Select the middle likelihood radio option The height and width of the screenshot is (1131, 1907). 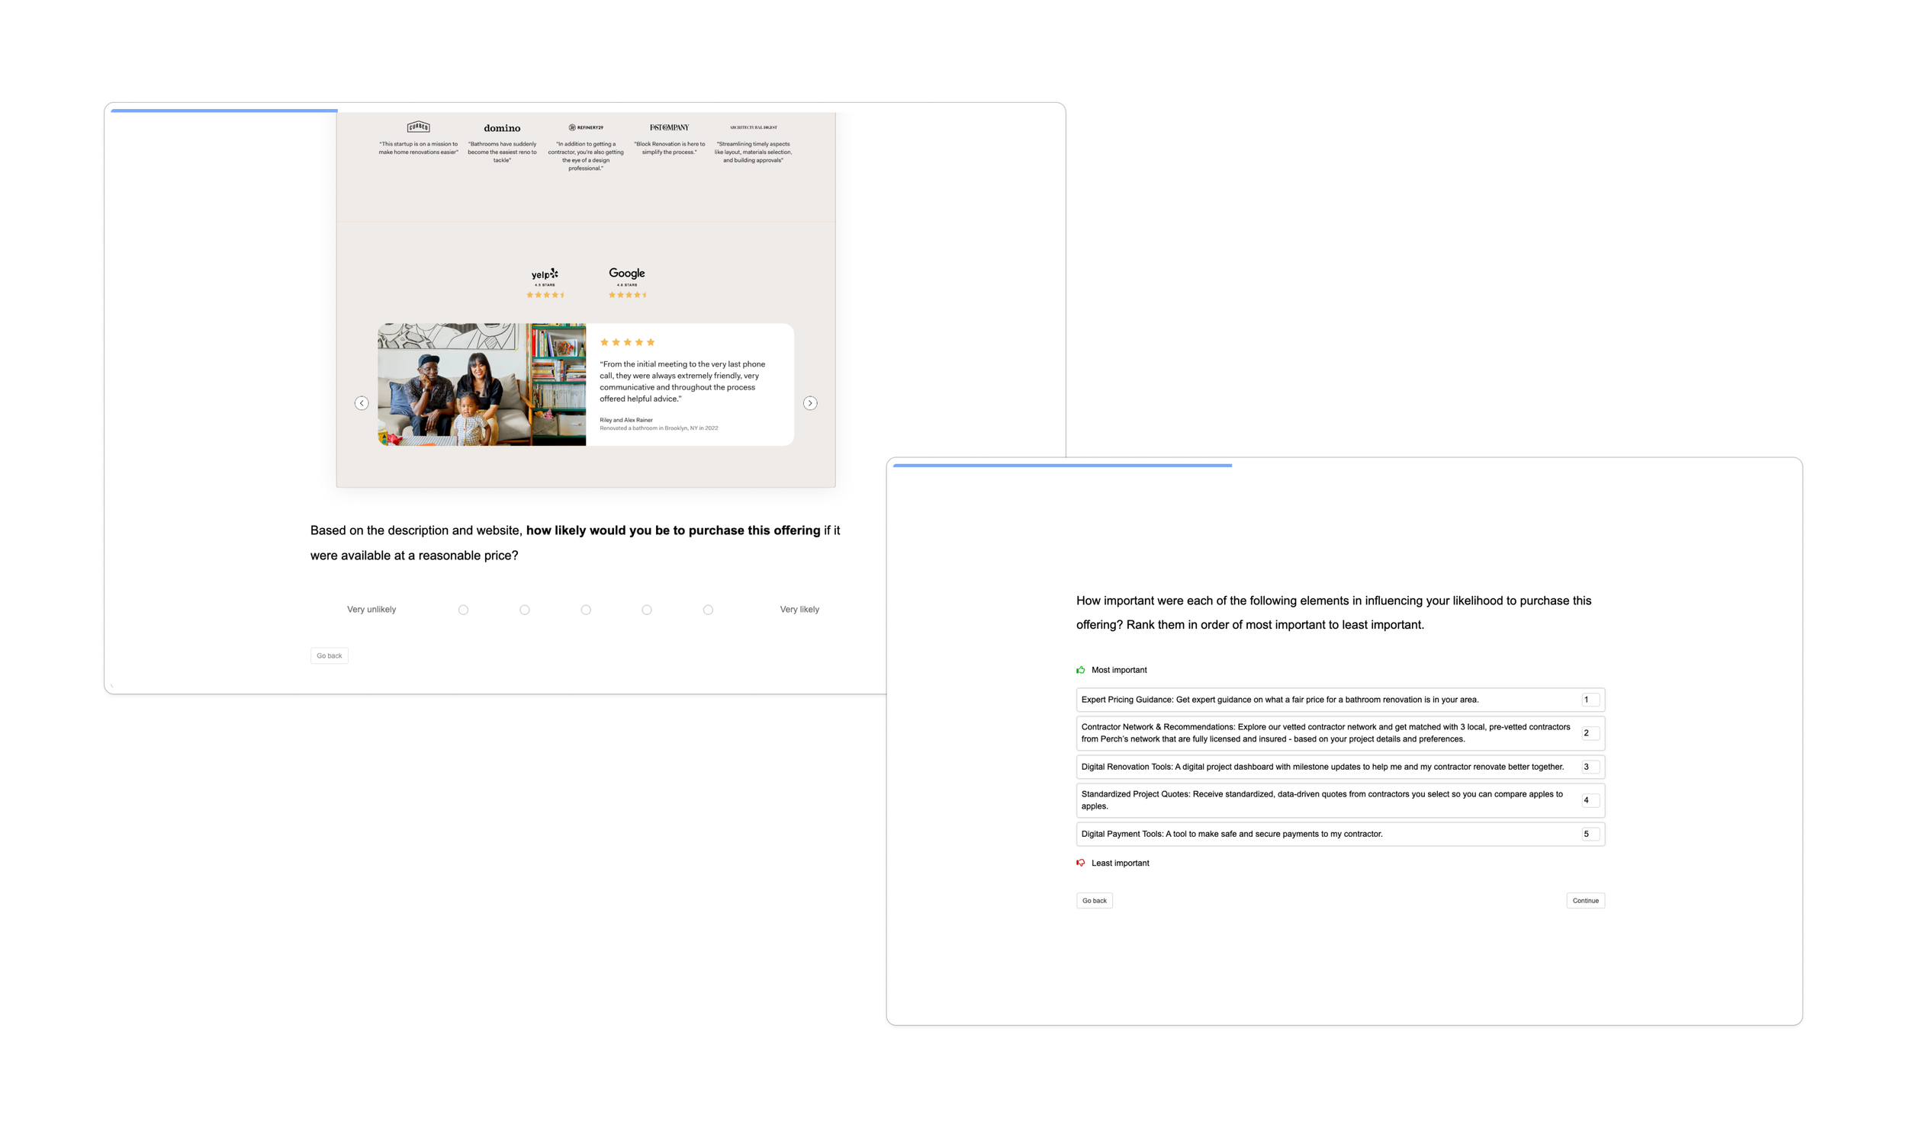[x=586, y=610]
